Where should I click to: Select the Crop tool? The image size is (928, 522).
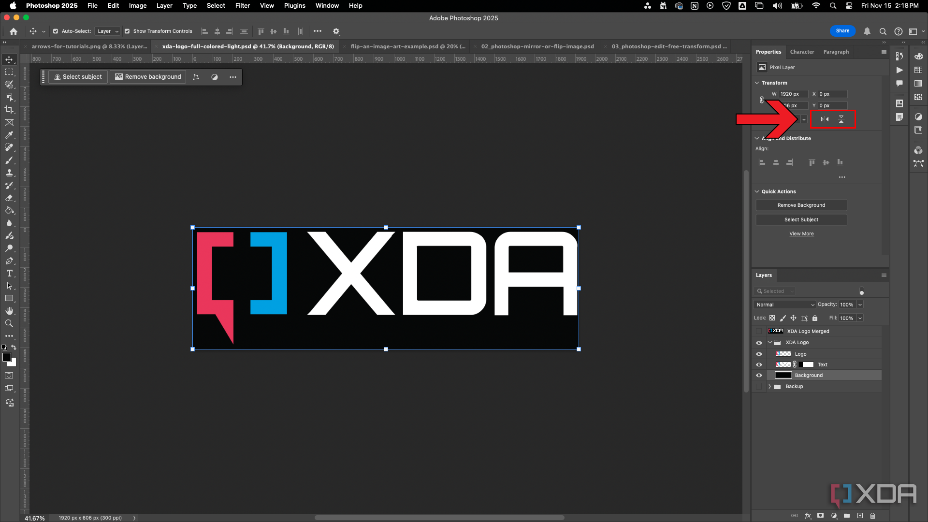coord(9,110)
